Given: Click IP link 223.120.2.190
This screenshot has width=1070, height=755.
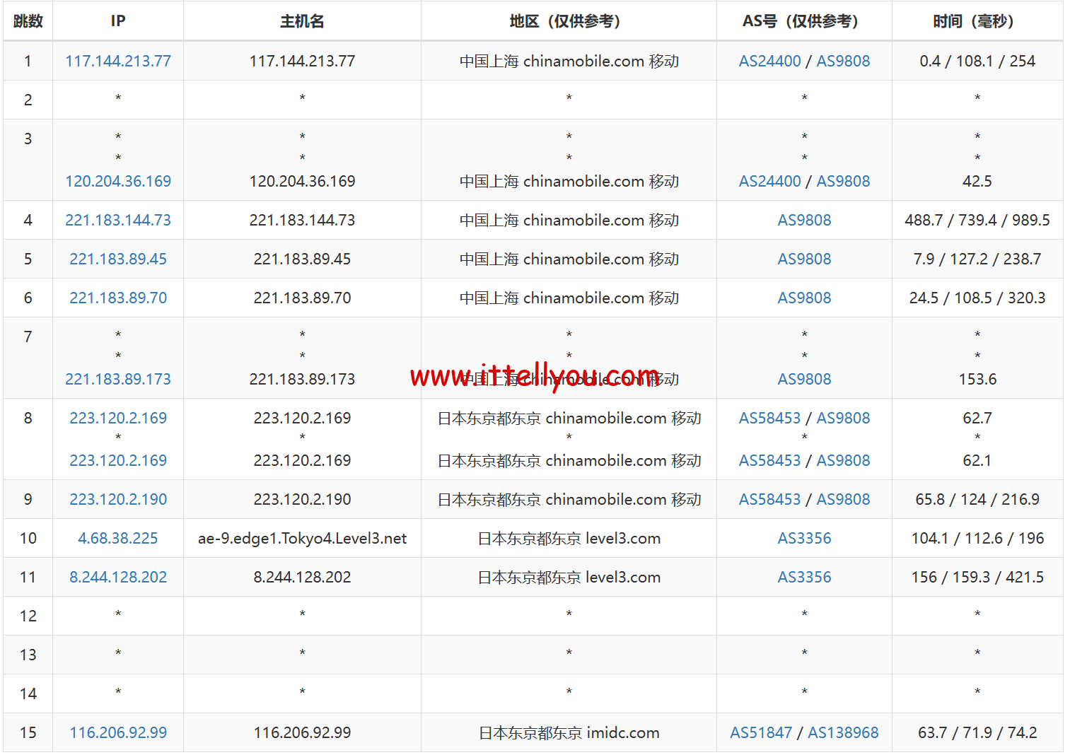Looking at the screenshot, I should [118, 499].
